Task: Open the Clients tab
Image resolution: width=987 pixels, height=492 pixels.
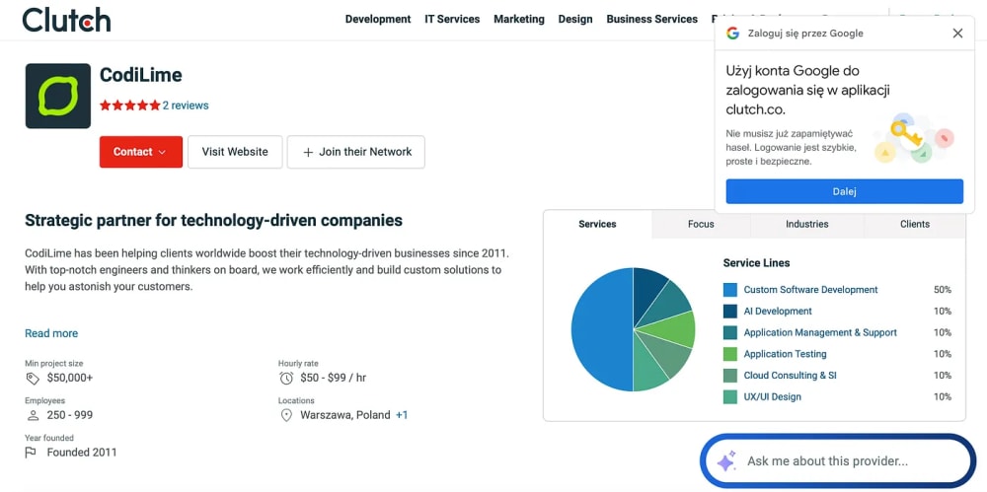Action: pos(915,224)
